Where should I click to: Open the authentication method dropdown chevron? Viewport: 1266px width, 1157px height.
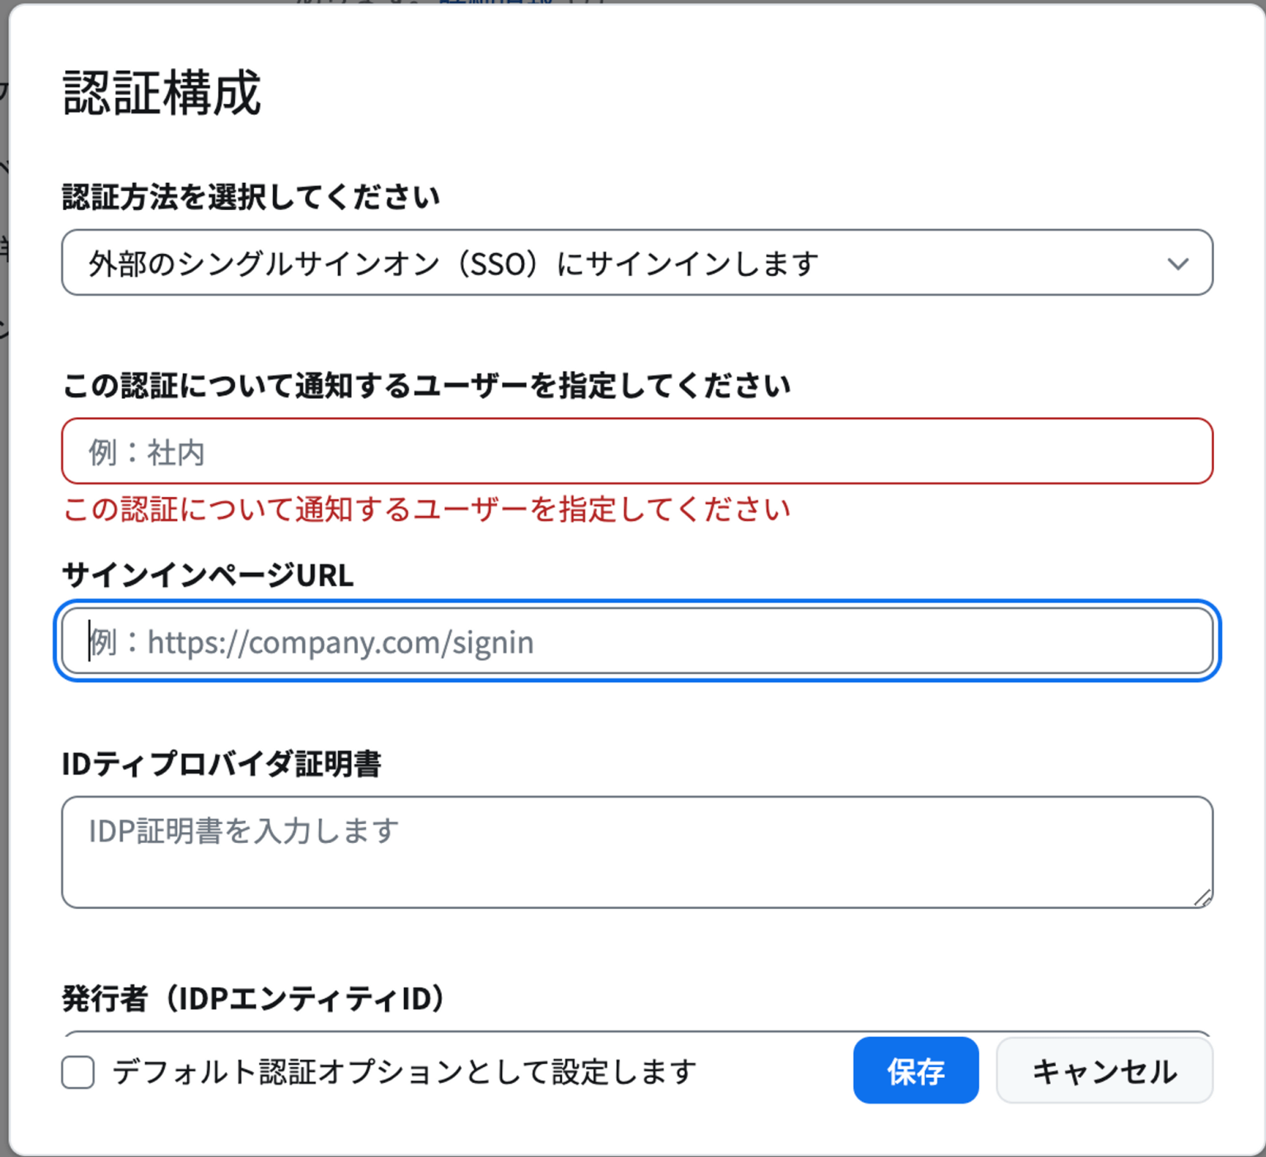point(1179,264)
